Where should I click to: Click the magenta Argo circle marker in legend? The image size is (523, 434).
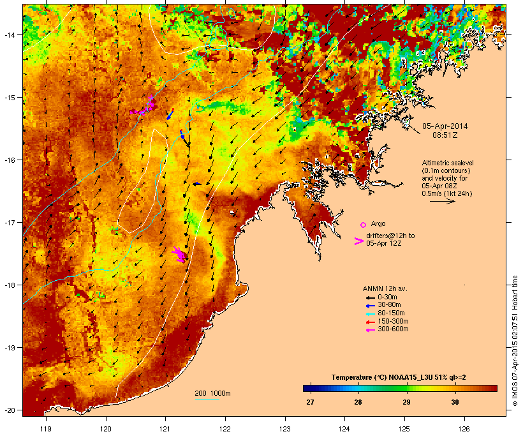point(364,225)
